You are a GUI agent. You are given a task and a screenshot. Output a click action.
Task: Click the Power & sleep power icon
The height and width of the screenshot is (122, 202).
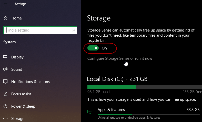[x=5, y=106]
